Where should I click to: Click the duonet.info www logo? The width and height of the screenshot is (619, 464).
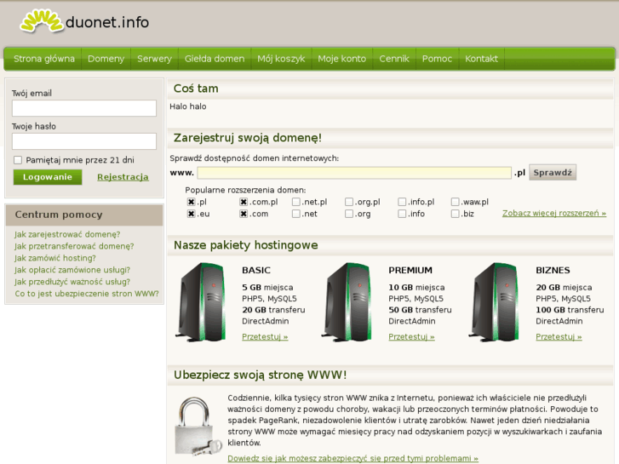pos(84,22)
